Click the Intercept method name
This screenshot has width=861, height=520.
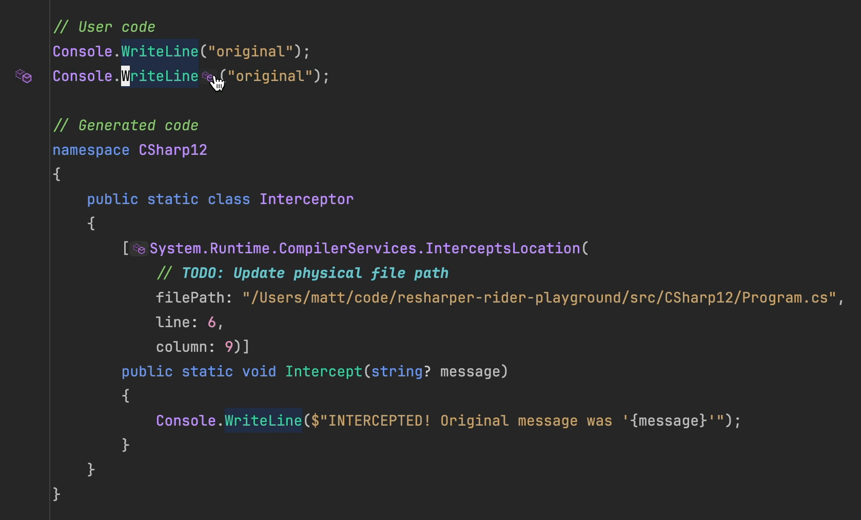(323, 372)
